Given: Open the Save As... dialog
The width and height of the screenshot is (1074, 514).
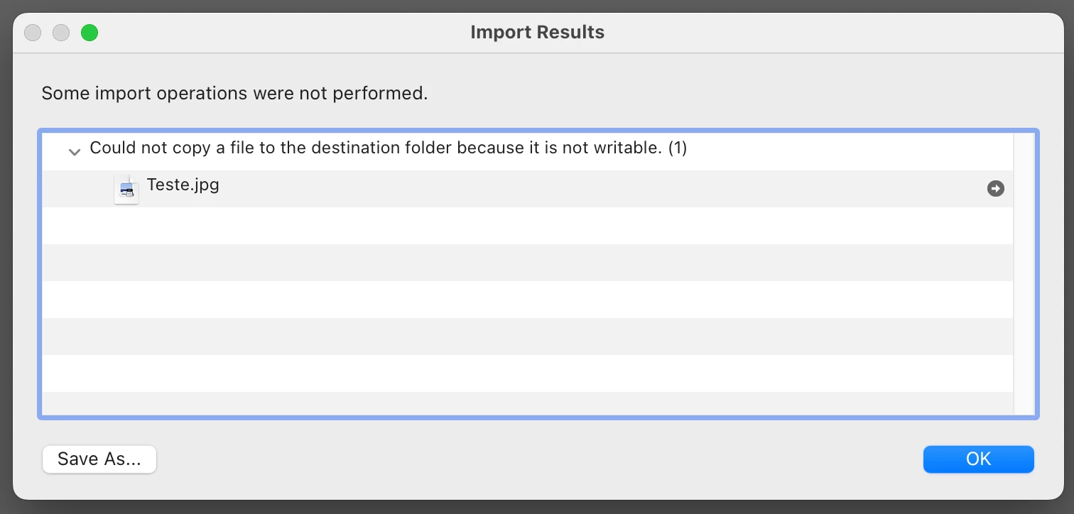Looking at the screenshot, I should 99,459.
